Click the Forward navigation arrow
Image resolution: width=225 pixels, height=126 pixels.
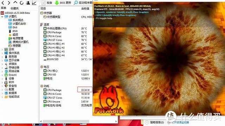pyautogui.click(x=9, y=3)
